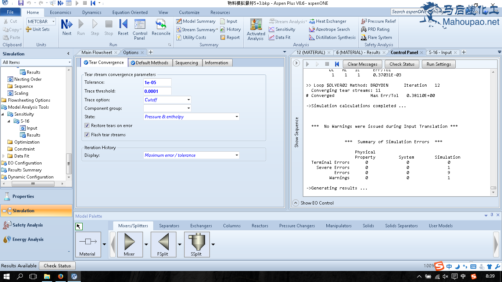502x282 pixels.
Task: Open the Trace option Cutoff dropdown
Action: point(189,100)
